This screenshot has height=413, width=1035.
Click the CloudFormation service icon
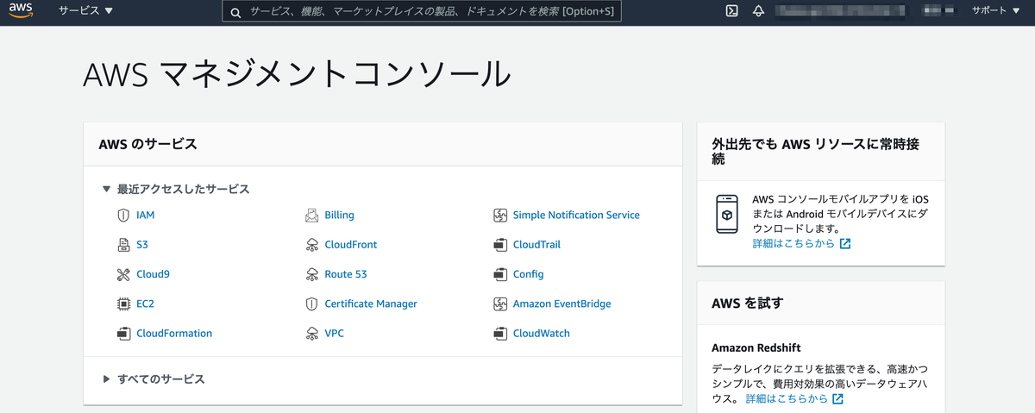click(122, 333)
